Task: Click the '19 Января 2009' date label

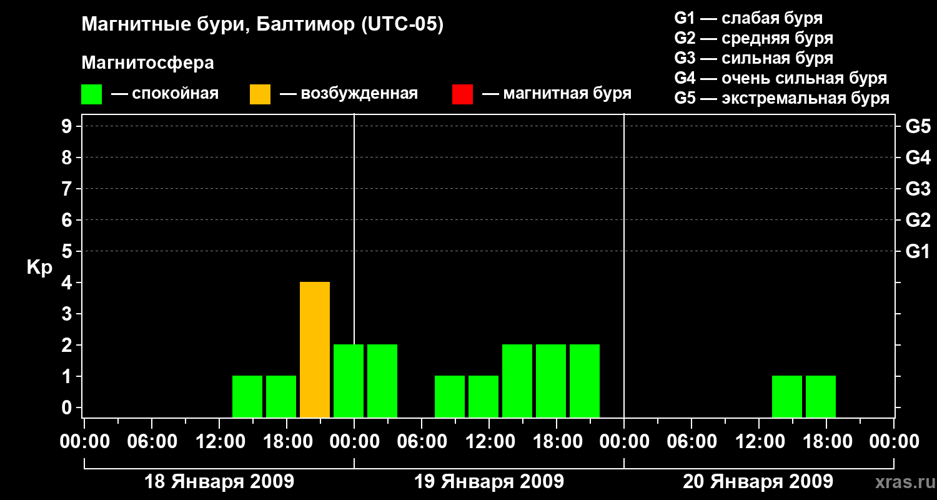Action: pos(489,482)
